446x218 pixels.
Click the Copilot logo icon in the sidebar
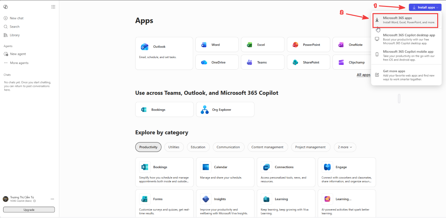pos(6,7)
